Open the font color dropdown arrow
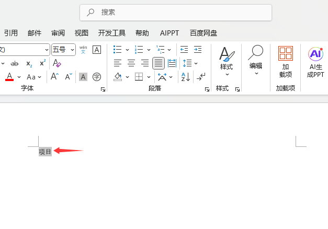Image resolution: width=328 pixels, height=229 pixels. tap(19, 77)
